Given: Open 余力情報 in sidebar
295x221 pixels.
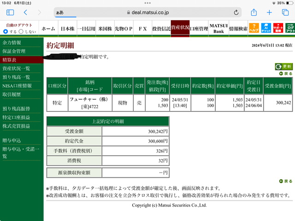Looking at the screenshot, I should pos(12,43).
